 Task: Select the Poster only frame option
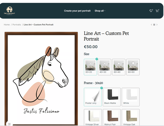[93, 97]
